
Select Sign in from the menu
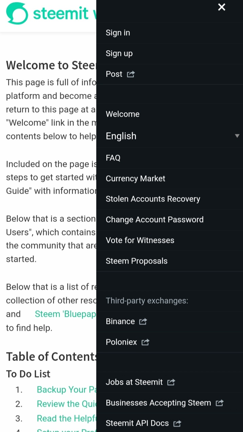[x=118, y=33]
